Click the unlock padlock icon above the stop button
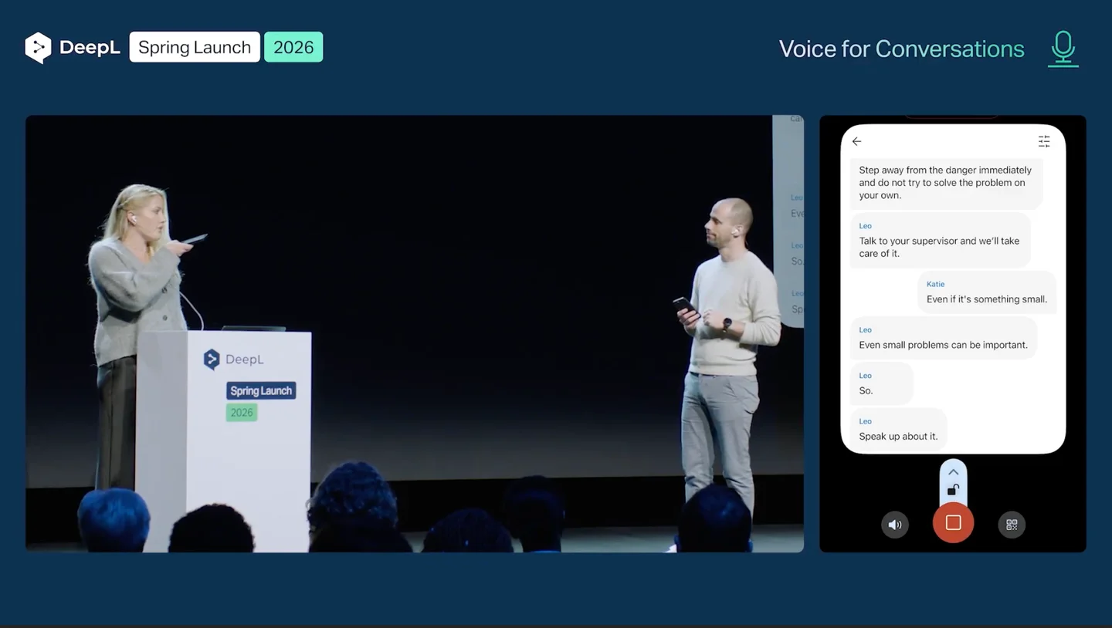 pos(953,489)
